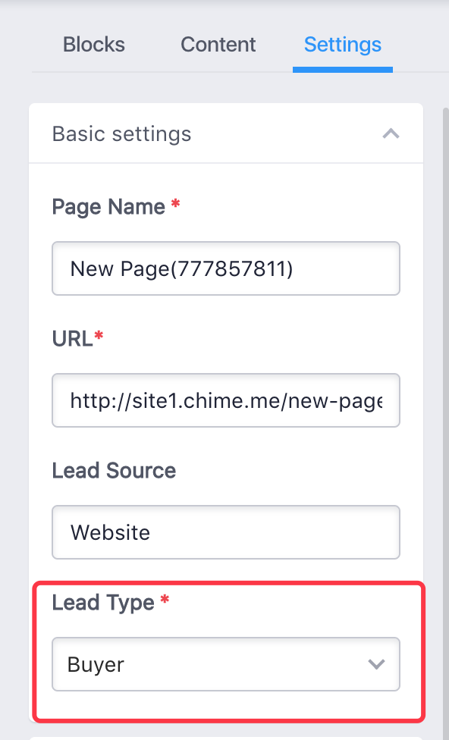The height and width of the screenshot is (740, 449).
Task: Click red asterisk beside Lead Type
Action: [x=165, y=600]
